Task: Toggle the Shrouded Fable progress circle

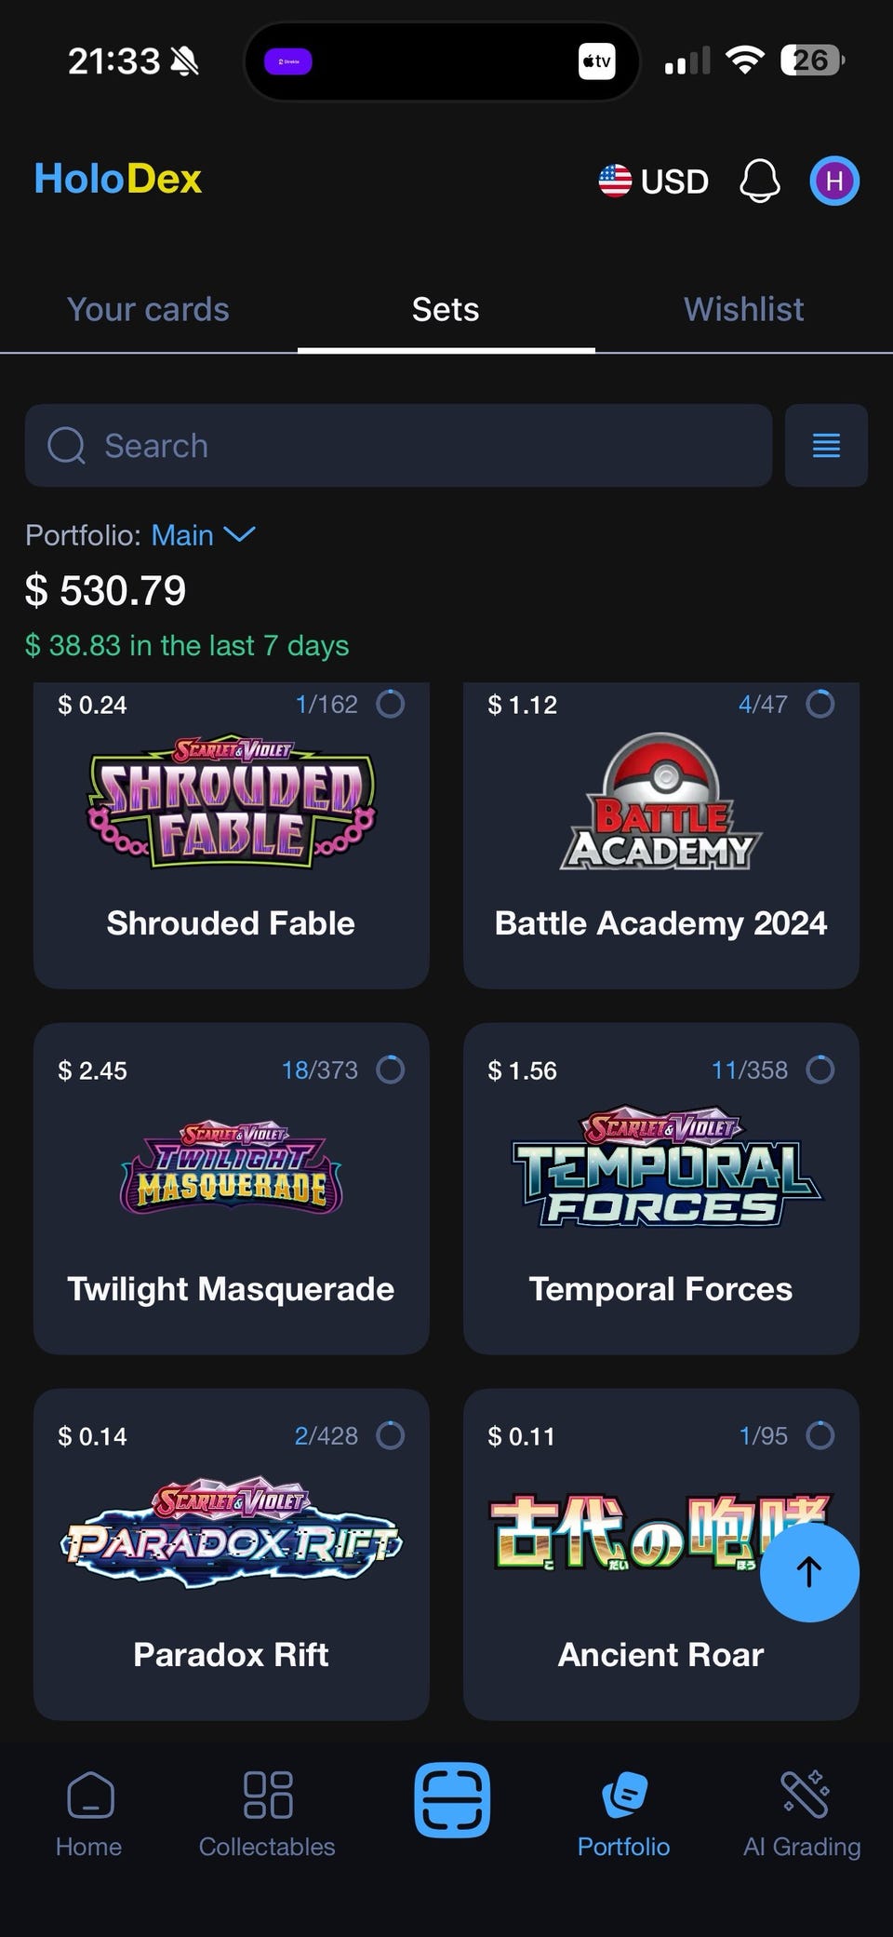Action: 391,704
